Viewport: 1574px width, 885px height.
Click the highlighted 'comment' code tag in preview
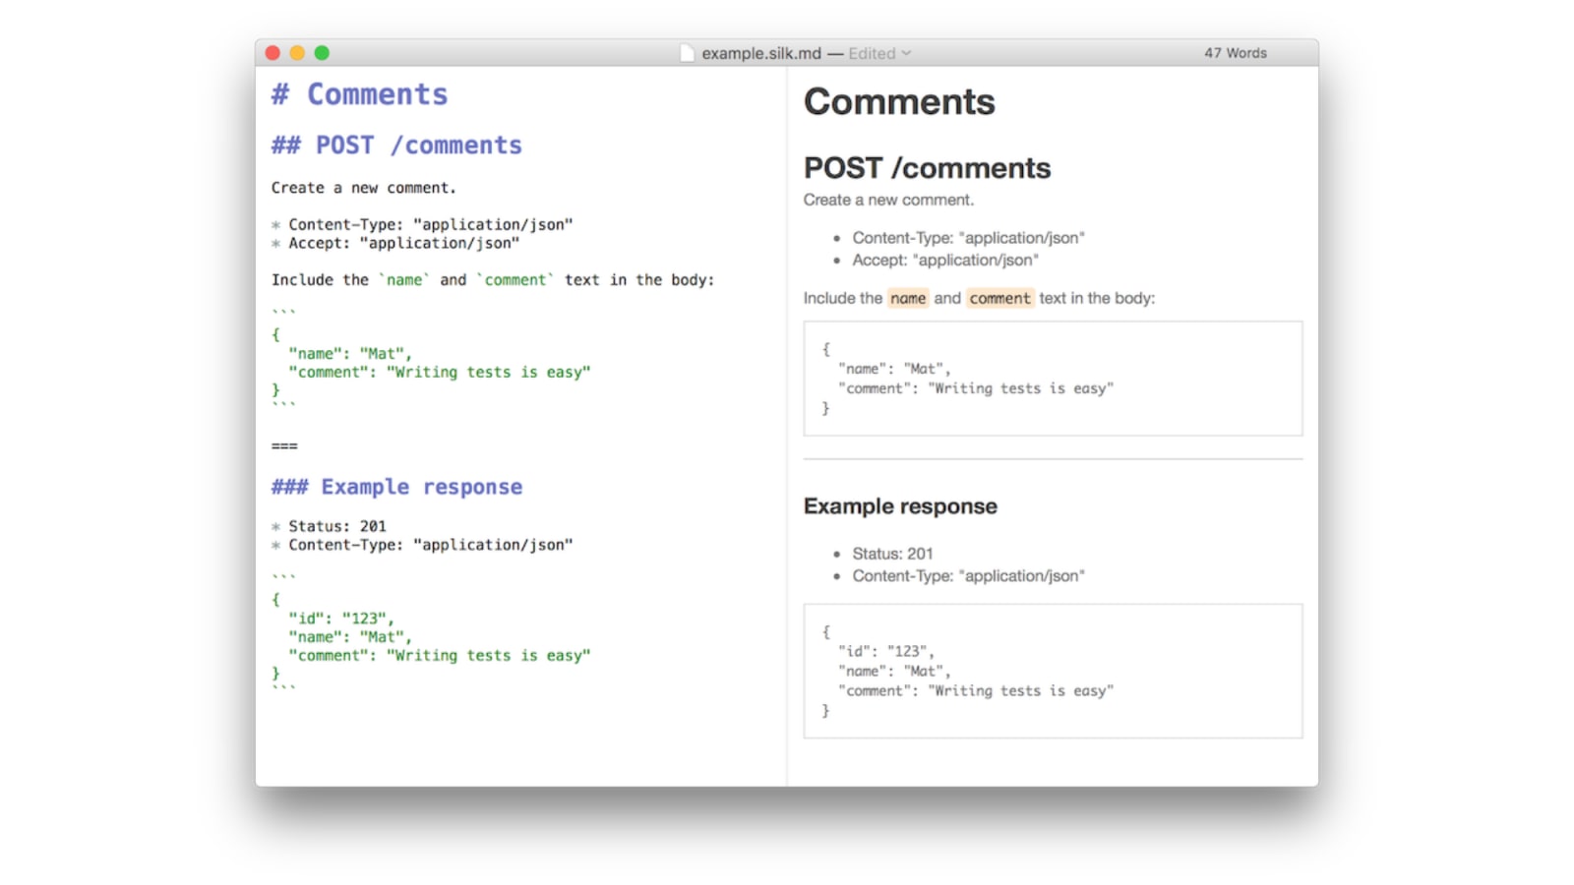click(x=999, y=298)
